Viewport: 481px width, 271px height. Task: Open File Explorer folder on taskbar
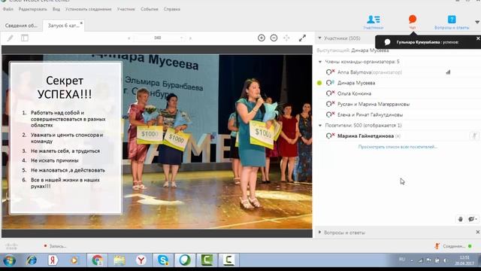pos(119,260)
